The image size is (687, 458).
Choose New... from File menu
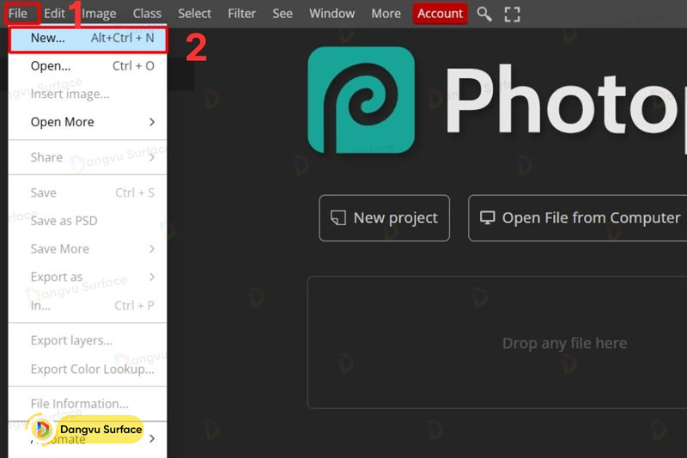click(x=88, y=39)
